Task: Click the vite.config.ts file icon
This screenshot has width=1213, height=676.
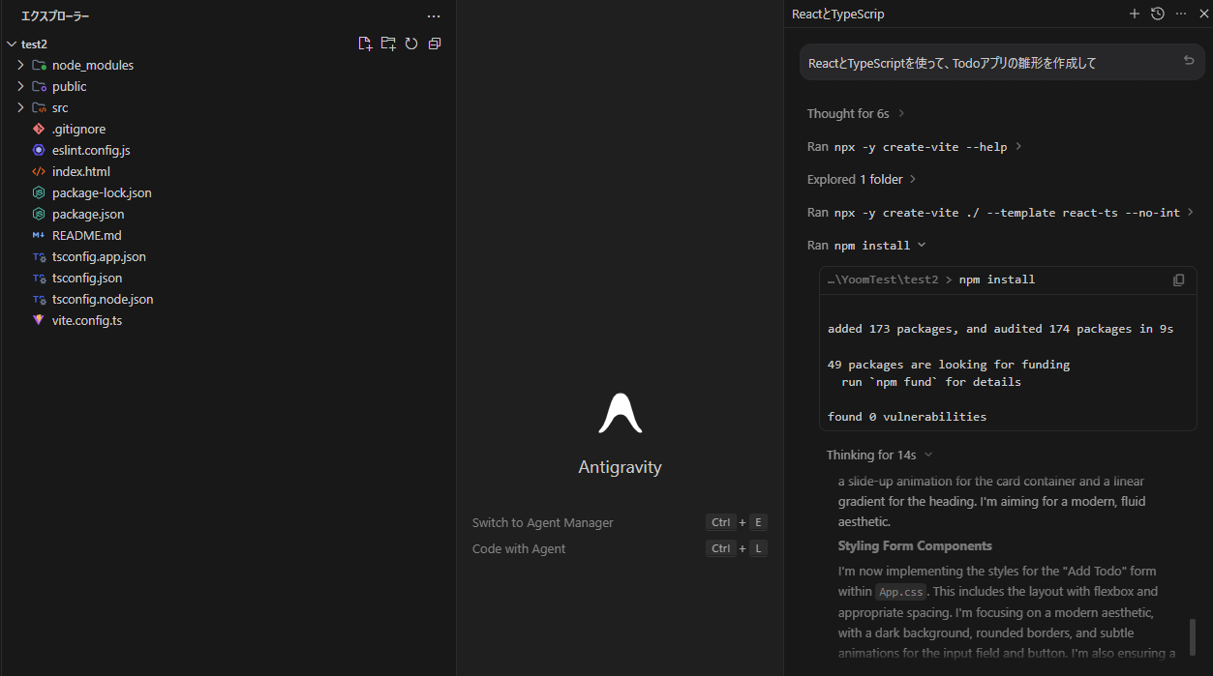Action: (x=39, y=320)
